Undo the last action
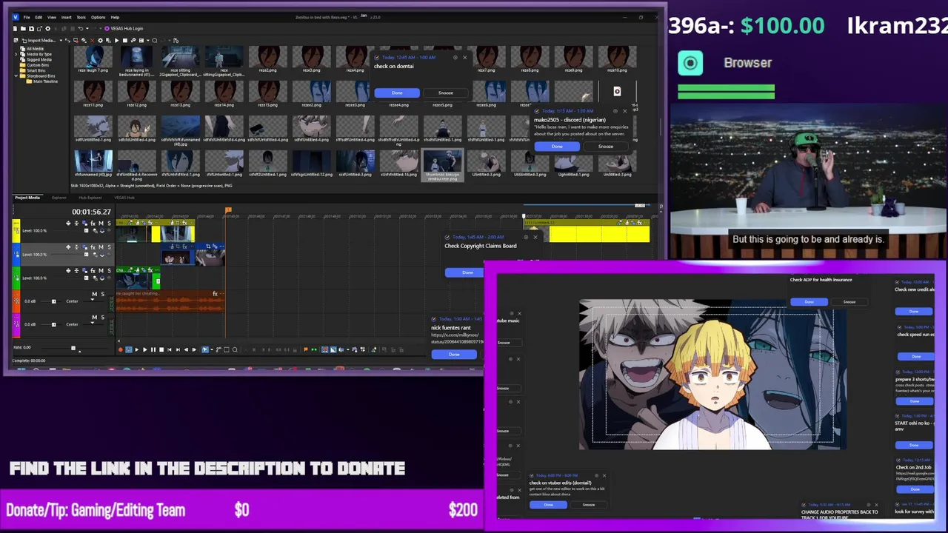Screen dimensions: 948x533 click(81, 29)
